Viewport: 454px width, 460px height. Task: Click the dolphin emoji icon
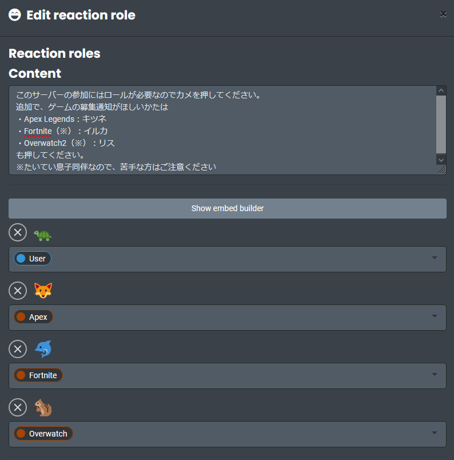[x=42, y=349]
